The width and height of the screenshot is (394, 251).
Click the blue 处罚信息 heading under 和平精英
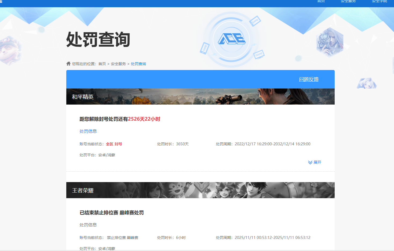(x=88, y=131)
